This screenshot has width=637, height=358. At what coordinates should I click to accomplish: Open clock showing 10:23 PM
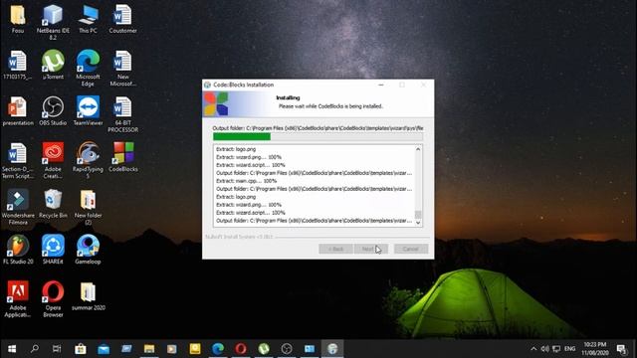(595, 349)
